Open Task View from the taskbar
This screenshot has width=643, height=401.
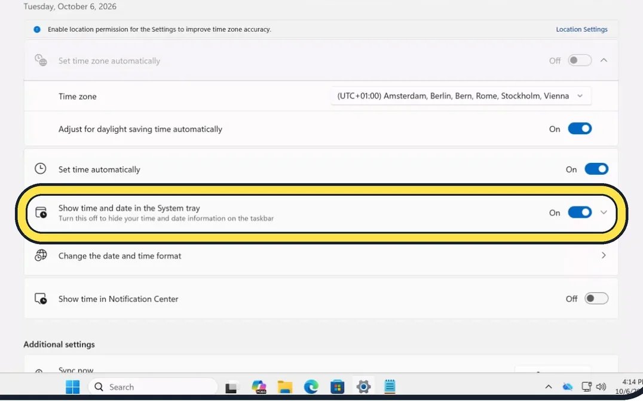click(x=231, y=387)
